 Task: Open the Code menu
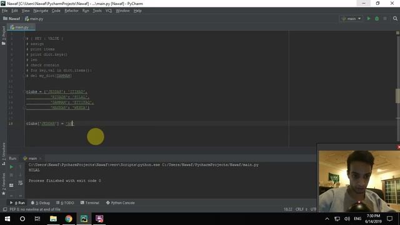click(x=56, y=11)
